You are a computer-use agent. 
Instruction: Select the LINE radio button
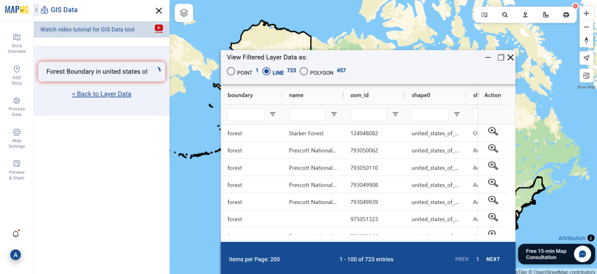pos(266,72)
